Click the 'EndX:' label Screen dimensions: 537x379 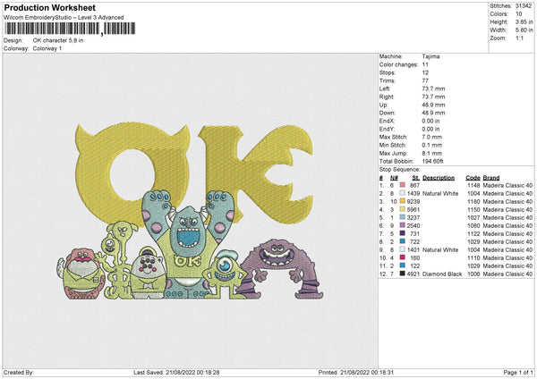click(387, 121)
